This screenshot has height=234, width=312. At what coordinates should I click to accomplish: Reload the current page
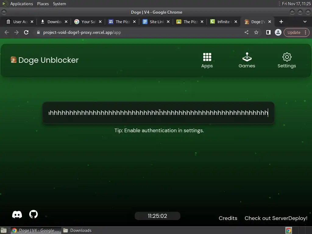pyautogui.click(x=26, y=32)
